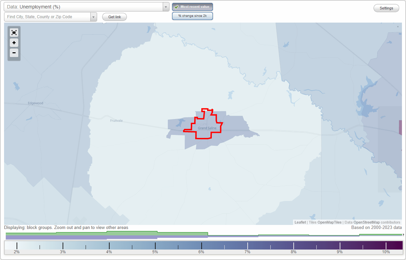Click the fullscreen map icon

pyautogui.click(x=14, y=32)
